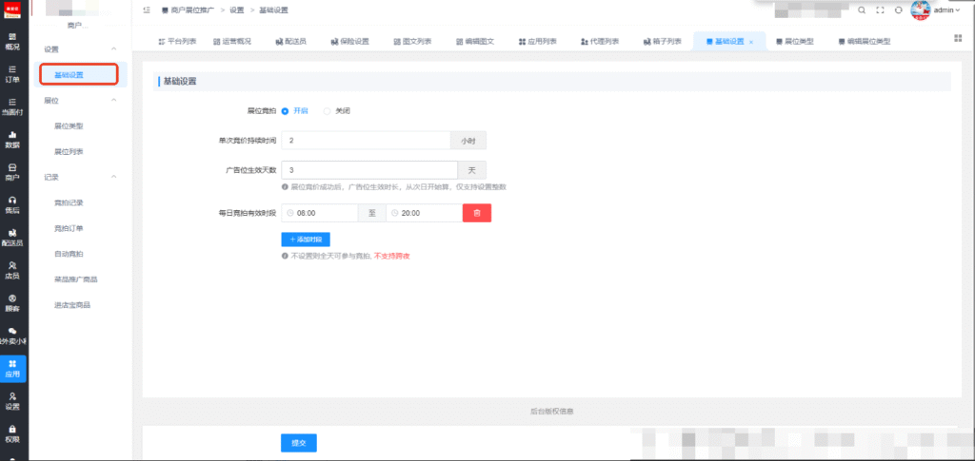
Task: Click the search magnifier icon in header
Action: point(861,10)
